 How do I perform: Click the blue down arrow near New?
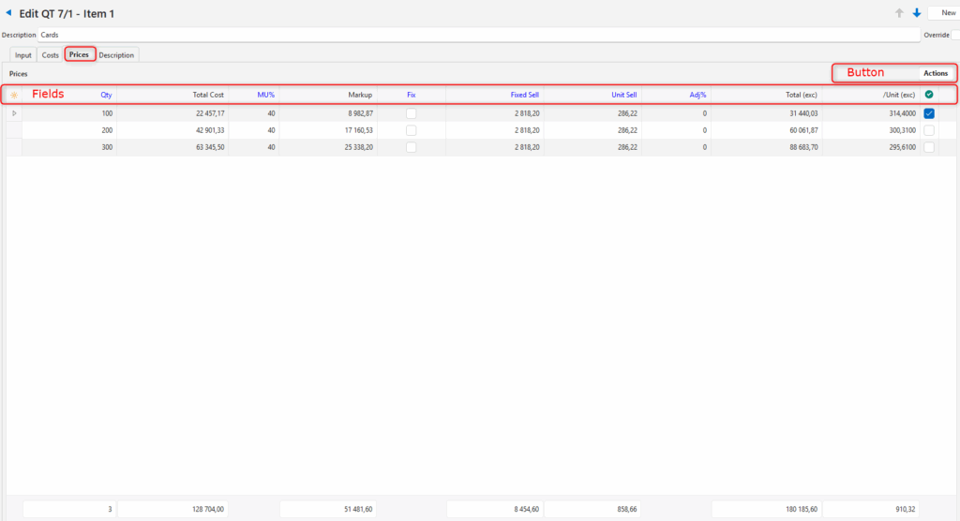[916, 13]
